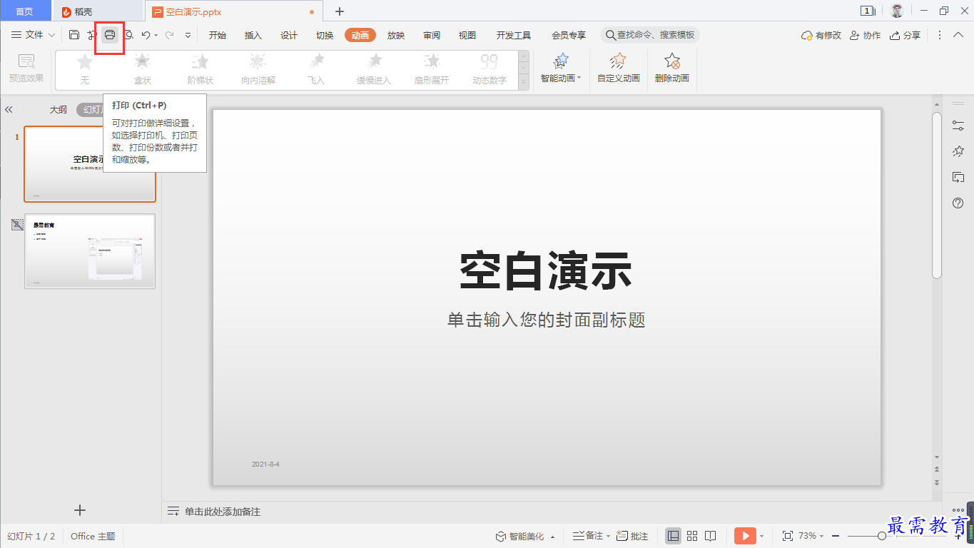Expand customize quick access toolbar dropdown
974x548 pixels.
click(188, 35)
